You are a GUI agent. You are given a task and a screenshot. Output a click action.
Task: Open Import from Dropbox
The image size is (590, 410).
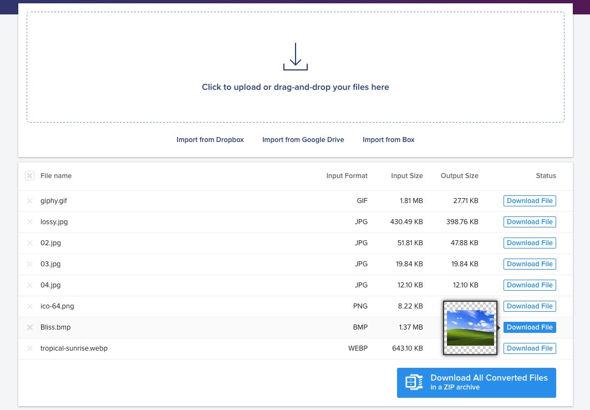pyautogui.click(x=210, y=140)
